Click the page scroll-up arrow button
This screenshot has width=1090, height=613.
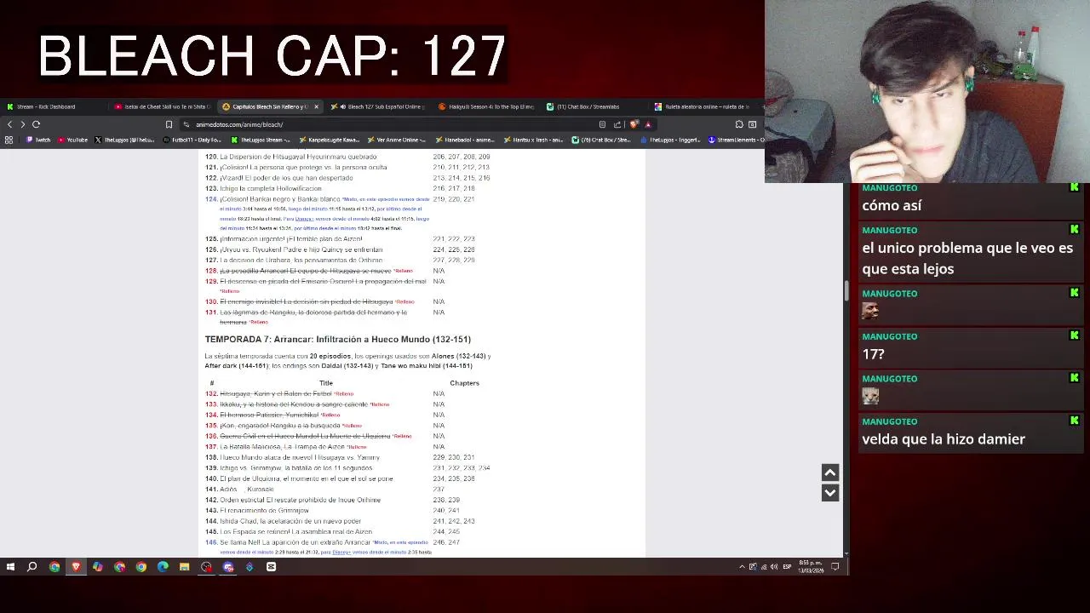(830, 473)
